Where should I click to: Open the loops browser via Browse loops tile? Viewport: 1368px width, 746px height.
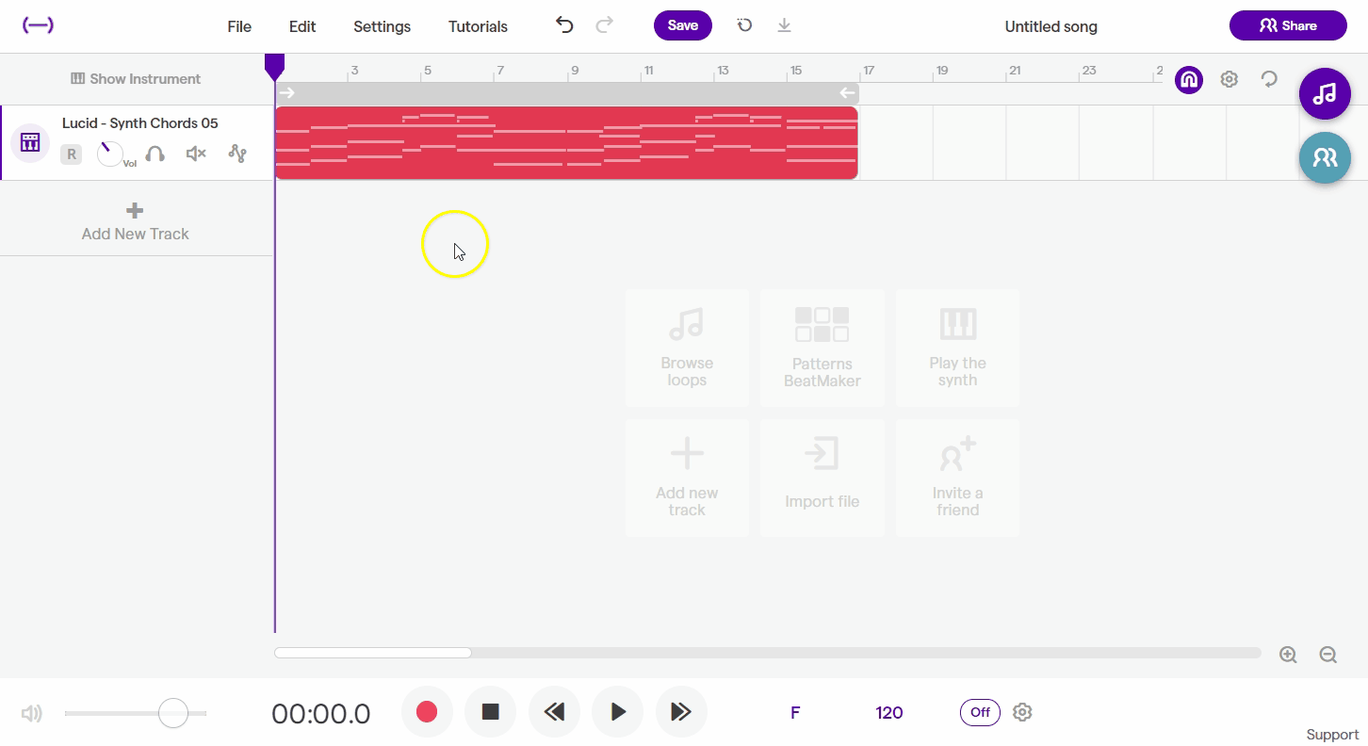coord(687,347)
